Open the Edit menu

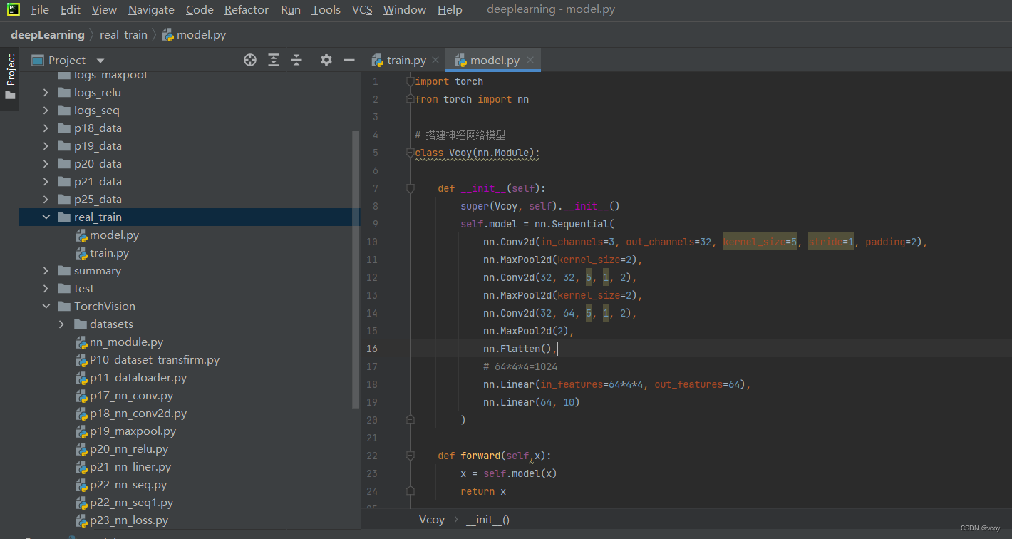click(x=71, y=9)
